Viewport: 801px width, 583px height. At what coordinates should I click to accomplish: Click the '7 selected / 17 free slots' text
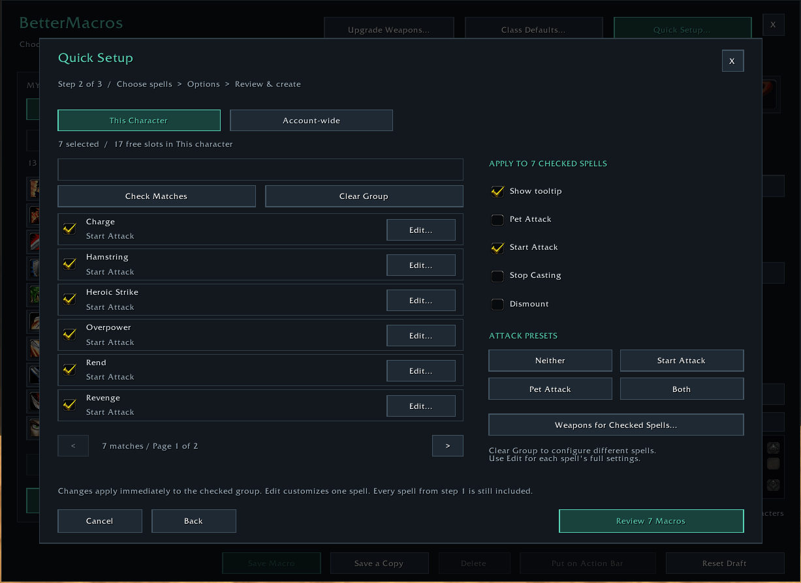click(x=146, y=144)
